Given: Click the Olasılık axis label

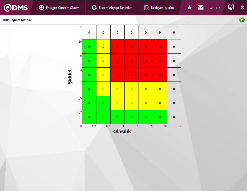Looking at the screenshot, I should tap(122, 132).
